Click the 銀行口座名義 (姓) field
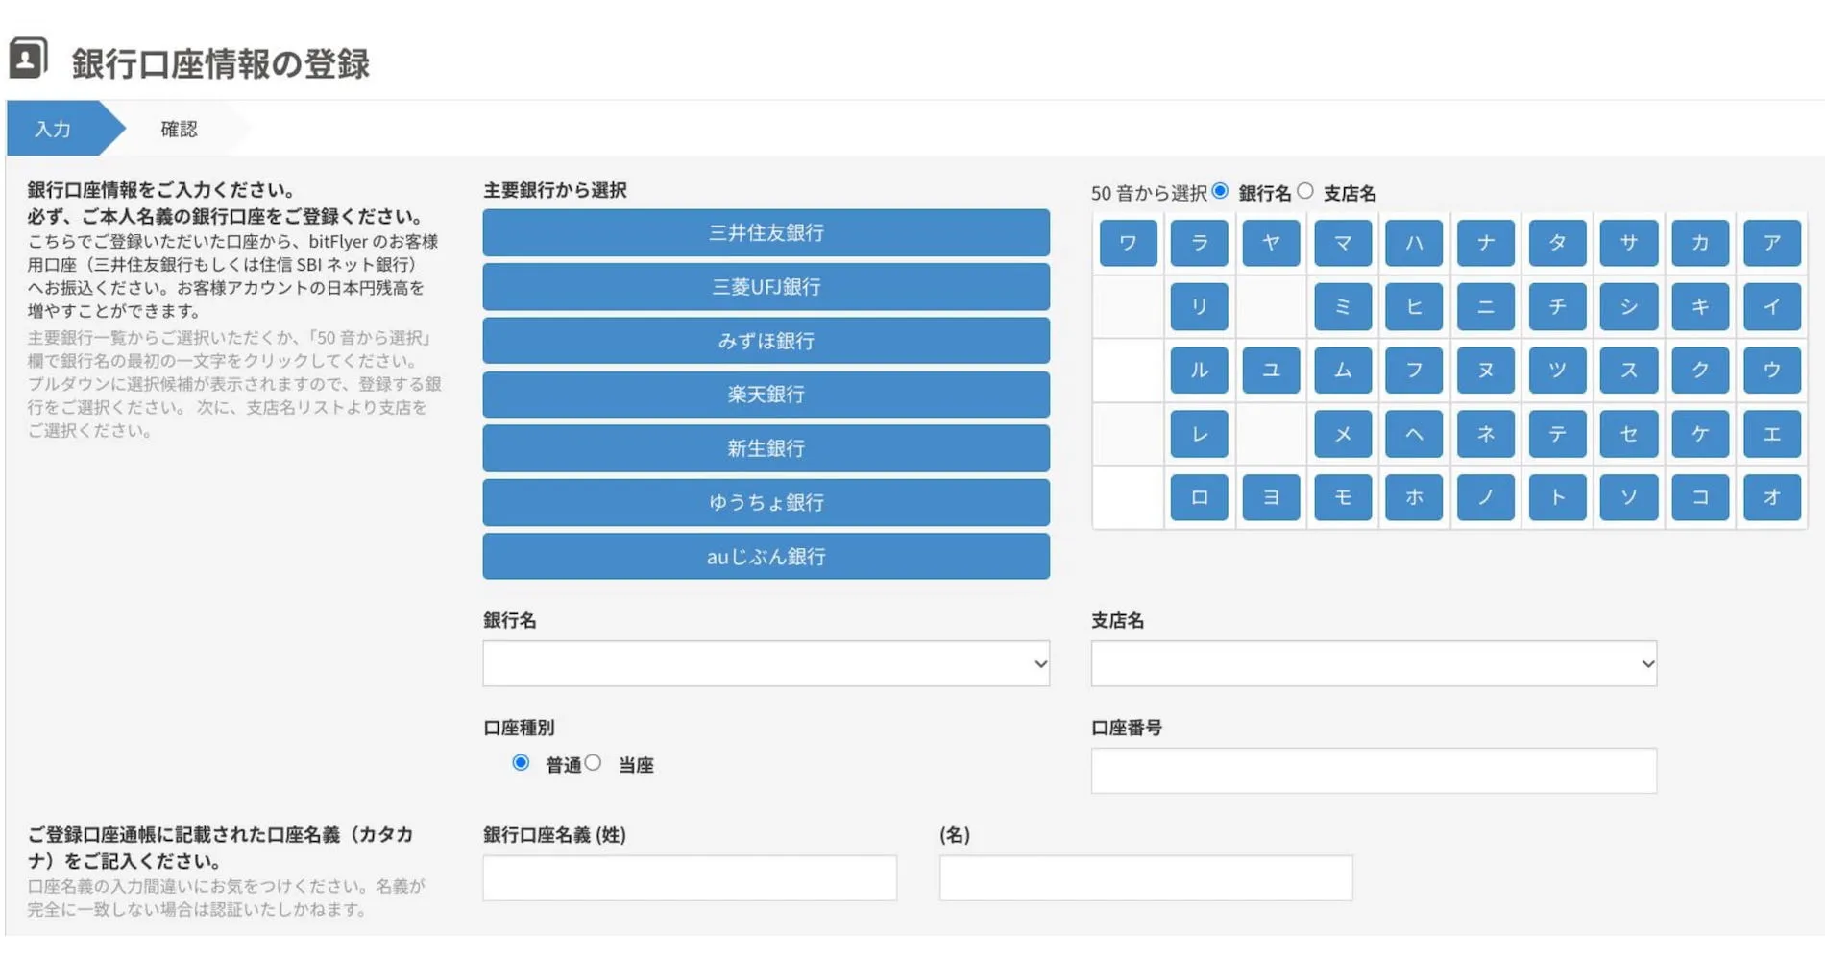Screen dimensions: 1825x957 (x=688, y=876)
